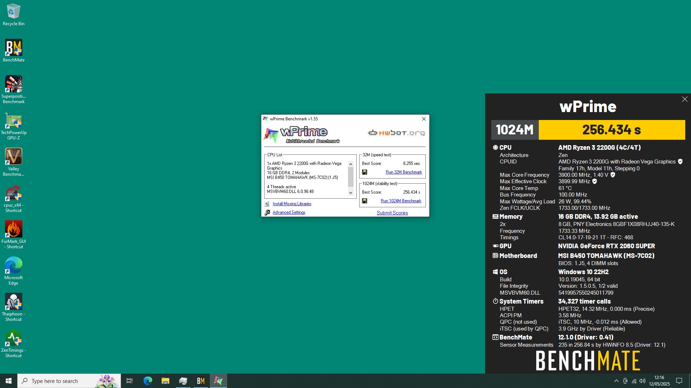The height and width of the screenshot is (388, 691).
Task: Click Run 32M Benchmark link
Action: click(404, 172)
